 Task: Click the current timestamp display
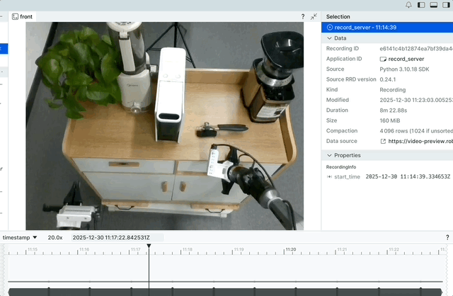click(116, 237)
